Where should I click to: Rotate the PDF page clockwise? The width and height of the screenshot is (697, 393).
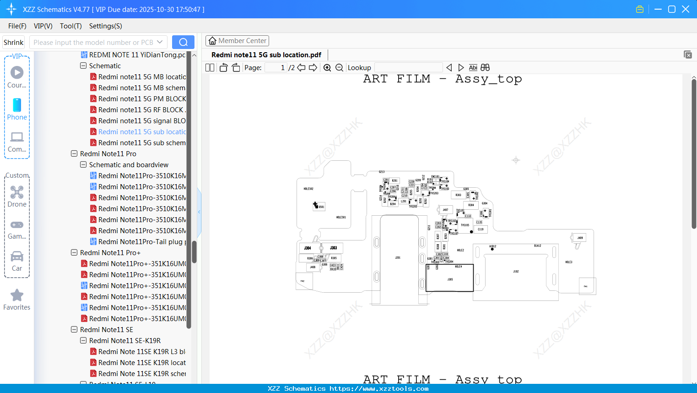[x=235, y=67]
